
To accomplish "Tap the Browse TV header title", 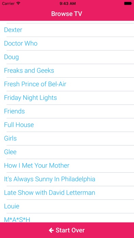I will [67, 14].
